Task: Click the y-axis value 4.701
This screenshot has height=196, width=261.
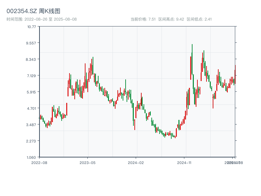Action: pos(31,108)
